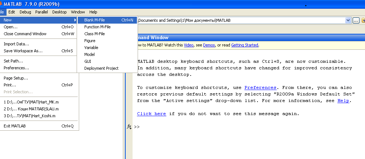
Task: Expand the current folder path dropdown
Action: [x=348, y=20]
